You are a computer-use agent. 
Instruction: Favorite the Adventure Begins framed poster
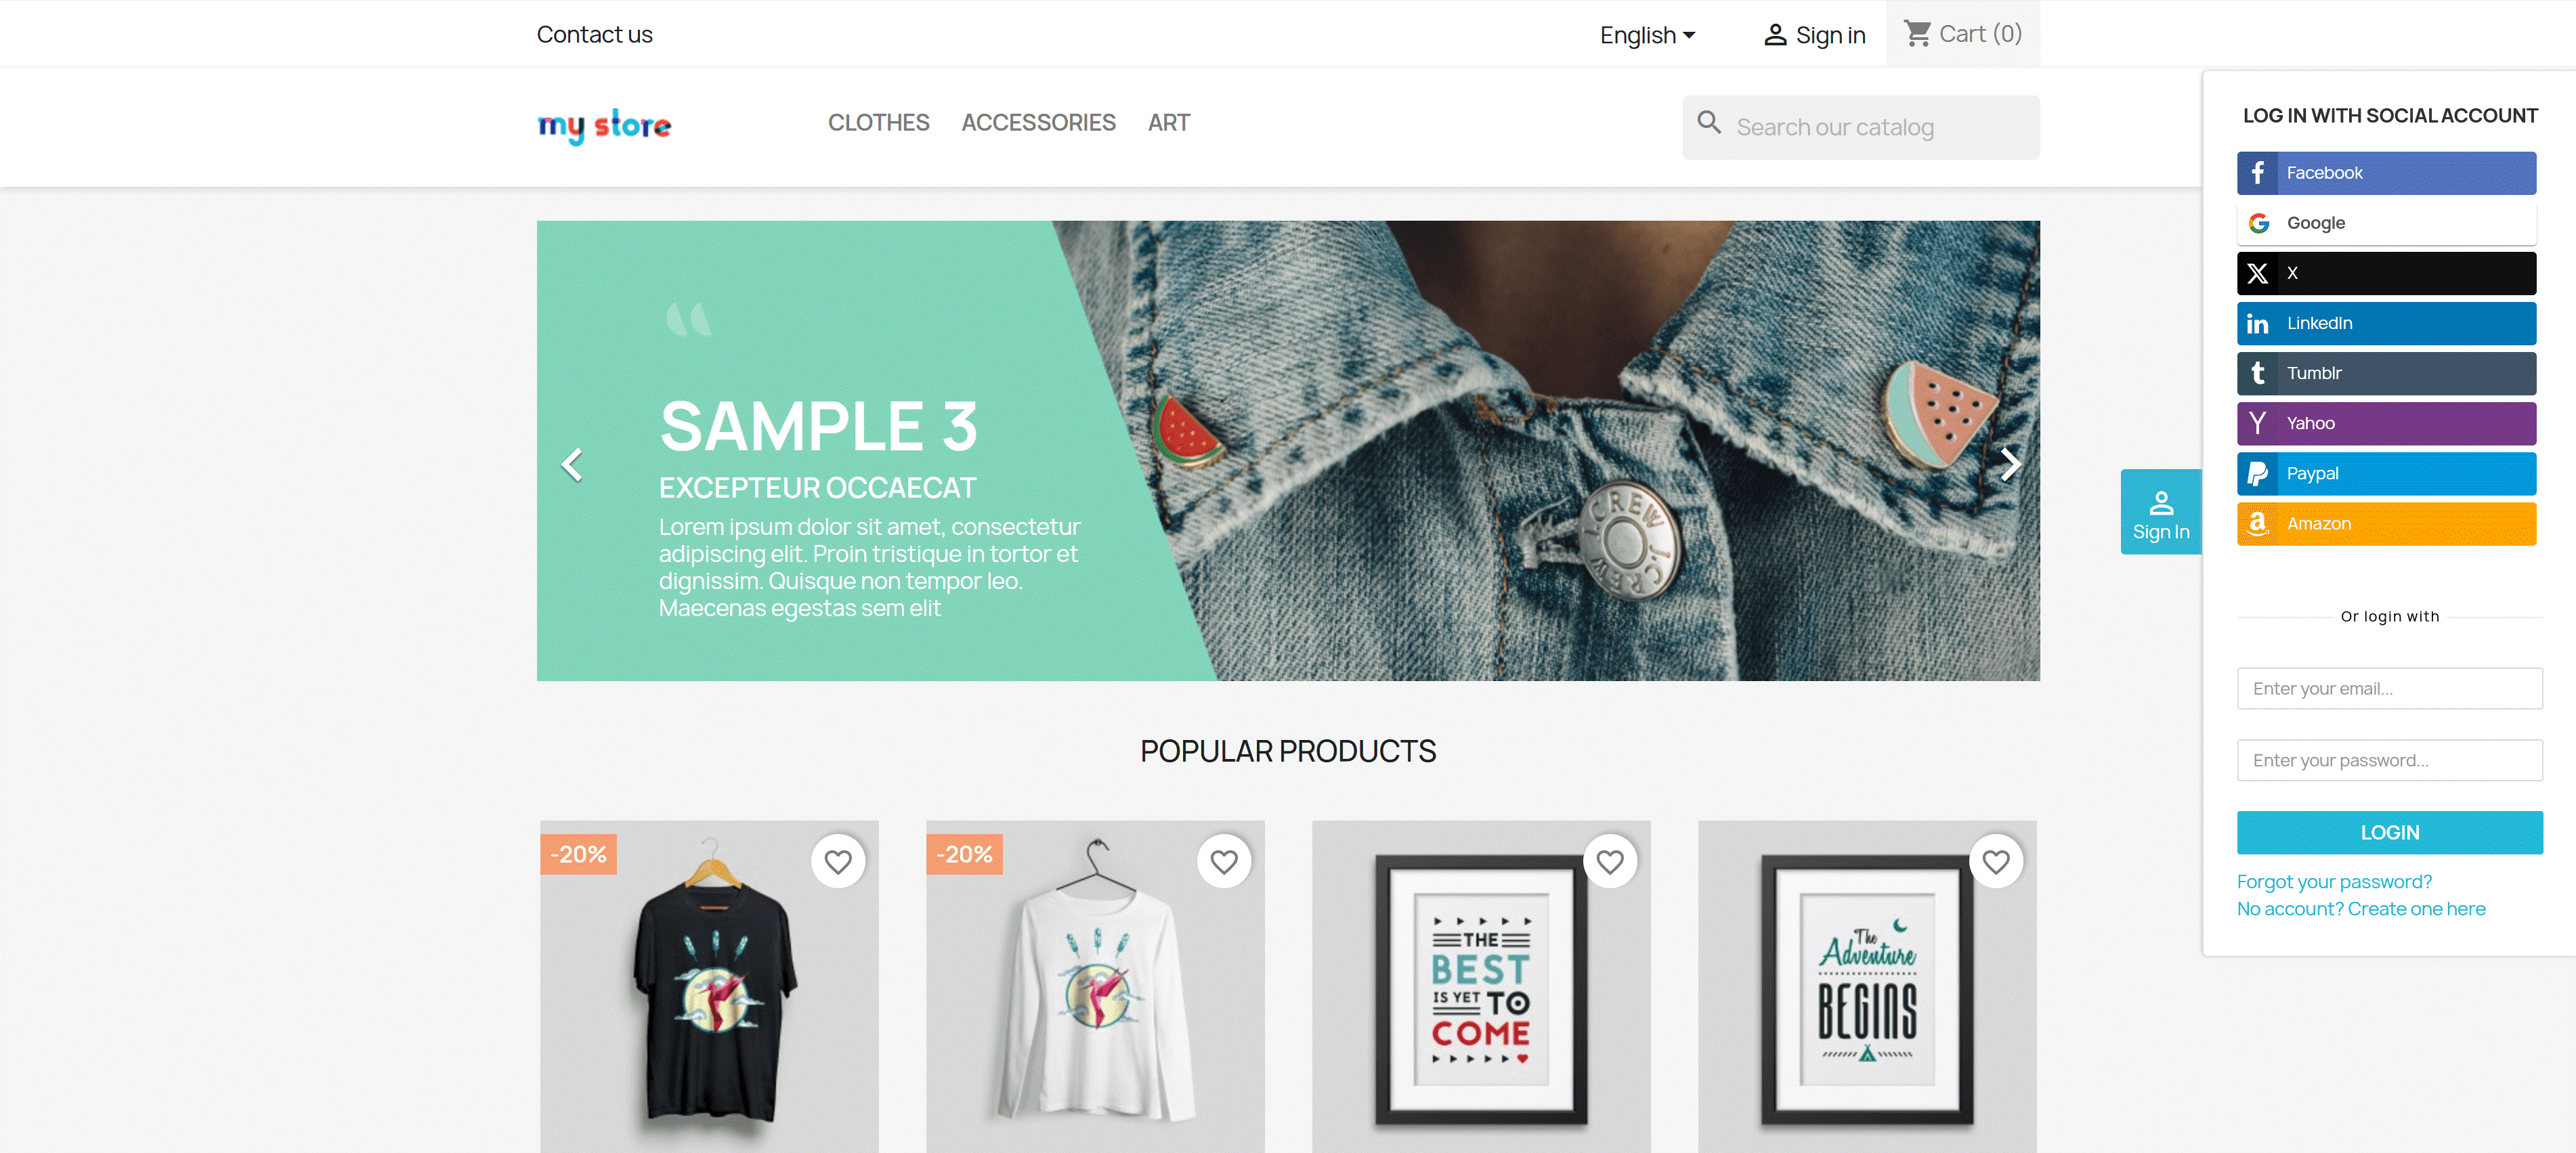click(x=1996, y=861)
